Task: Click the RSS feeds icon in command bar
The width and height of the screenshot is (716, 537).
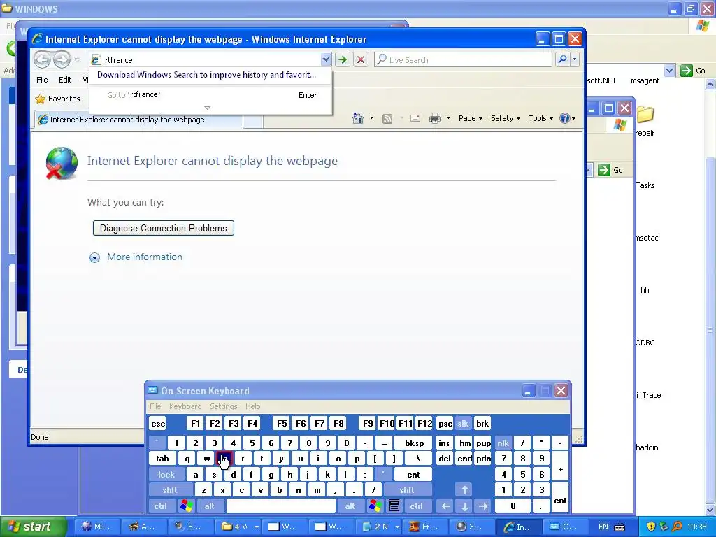Action: pyautogui.click(x=387, y=119)
